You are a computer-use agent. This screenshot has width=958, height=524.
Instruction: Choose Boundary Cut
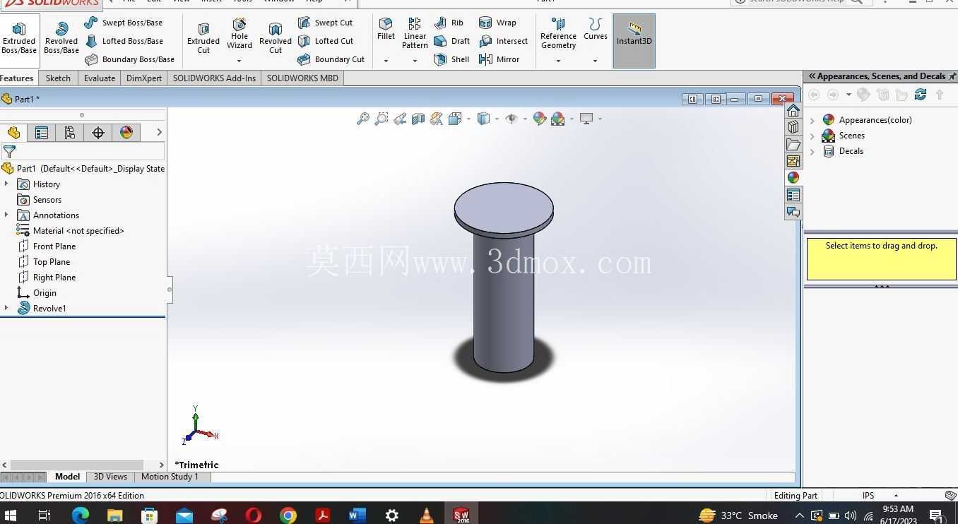coord(331,59)
